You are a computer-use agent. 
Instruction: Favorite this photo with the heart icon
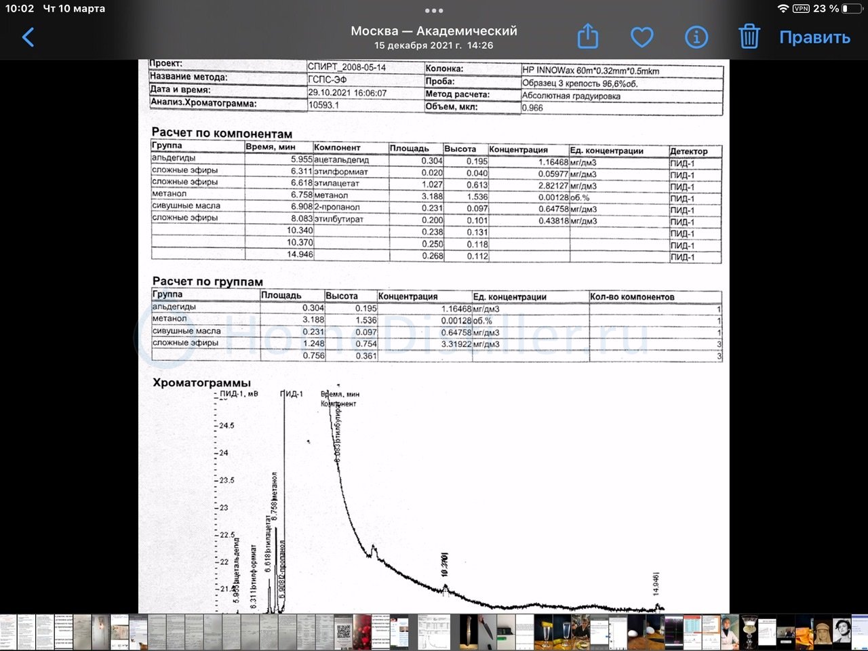click(642, 37)
